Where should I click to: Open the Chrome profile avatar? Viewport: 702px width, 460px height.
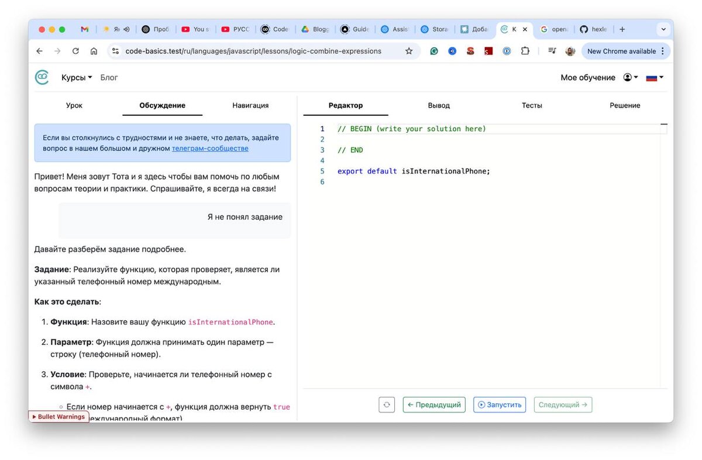coord(570,51)
